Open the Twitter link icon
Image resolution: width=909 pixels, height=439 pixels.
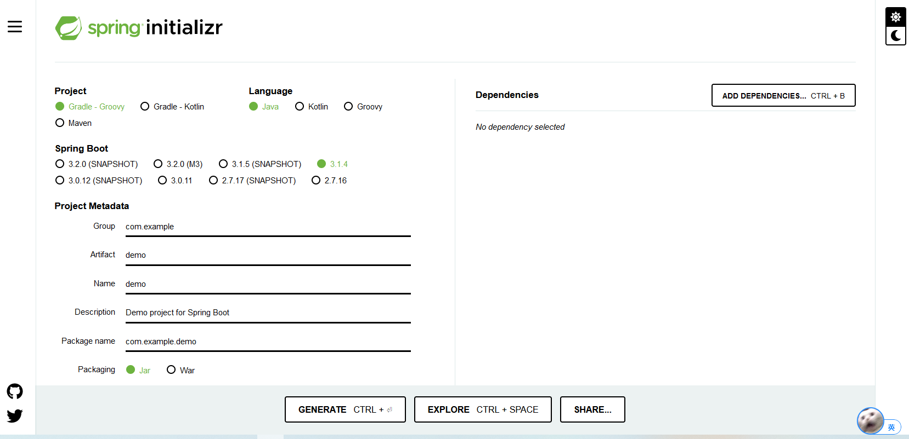click(15, 415)
